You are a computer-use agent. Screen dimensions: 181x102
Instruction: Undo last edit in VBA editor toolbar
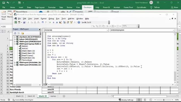click(x=43, y=22)
